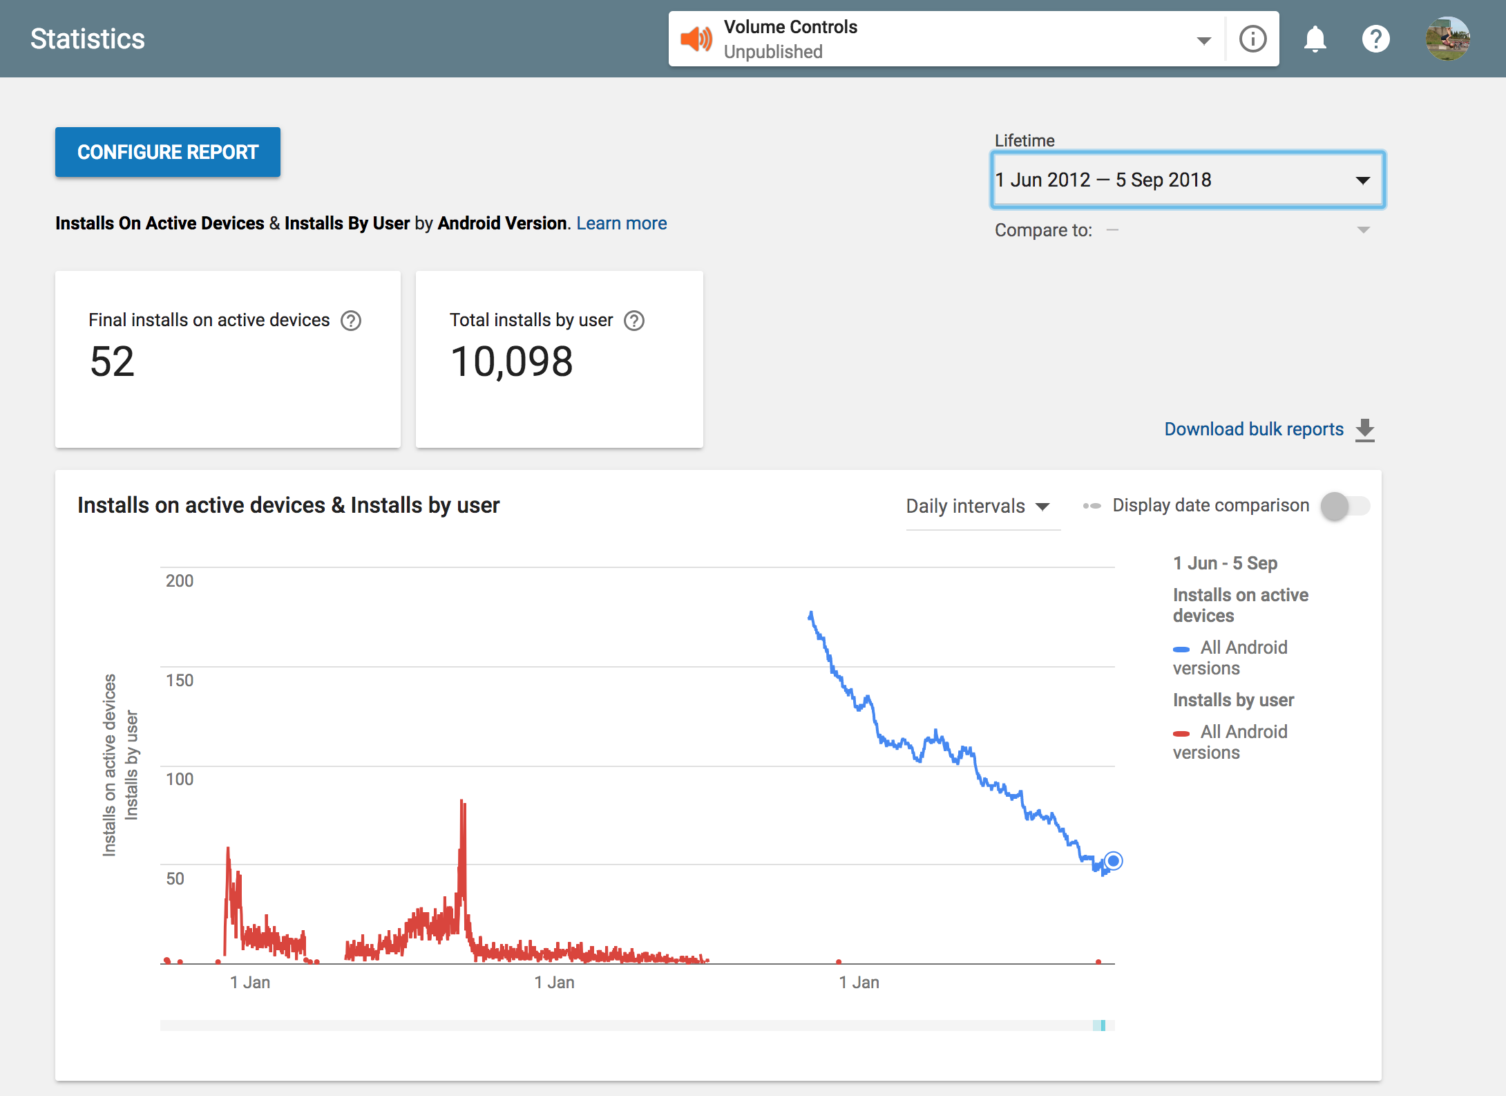Click the Volume Controls orange speaker icon

coord(696,39)
